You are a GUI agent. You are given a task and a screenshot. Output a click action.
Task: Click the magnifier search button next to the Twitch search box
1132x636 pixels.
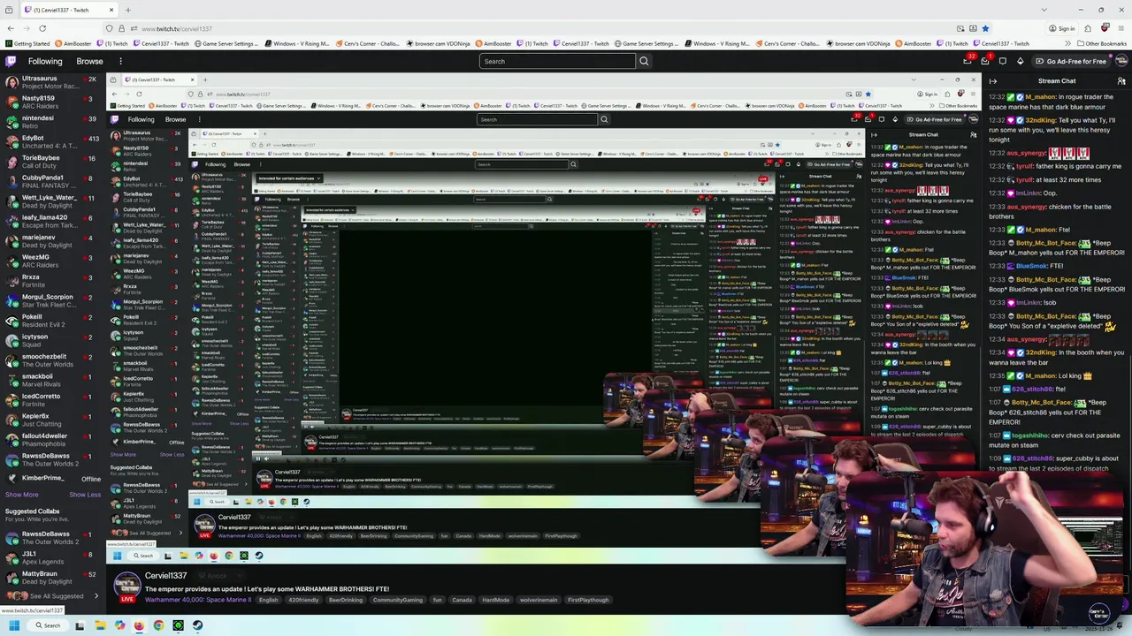coord(644,61)
